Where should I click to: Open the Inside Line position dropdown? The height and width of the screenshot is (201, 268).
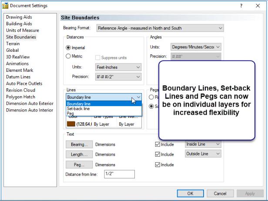pos(203,144)
